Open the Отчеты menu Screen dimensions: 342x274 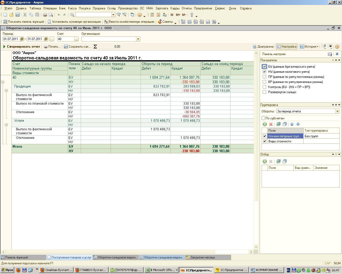click(x=186, y=8)
